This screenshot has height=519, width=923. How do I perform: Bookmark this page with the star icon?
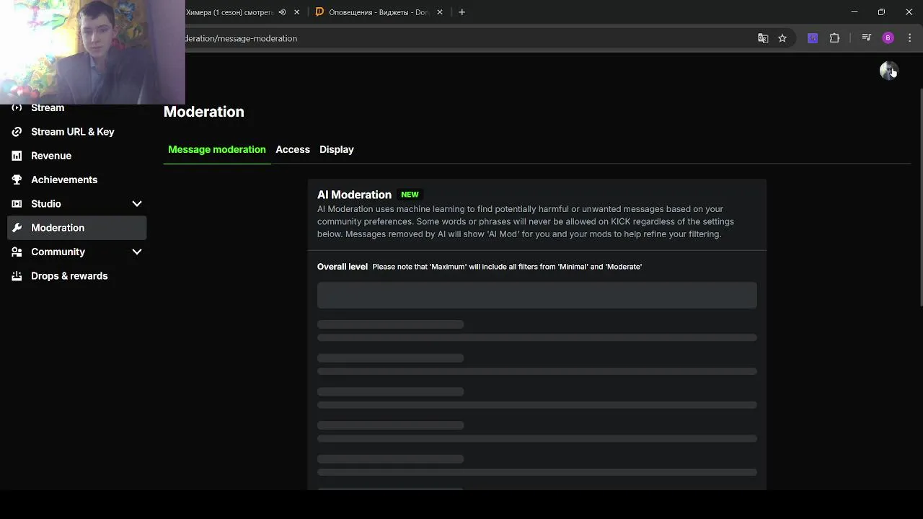[782, 38]
